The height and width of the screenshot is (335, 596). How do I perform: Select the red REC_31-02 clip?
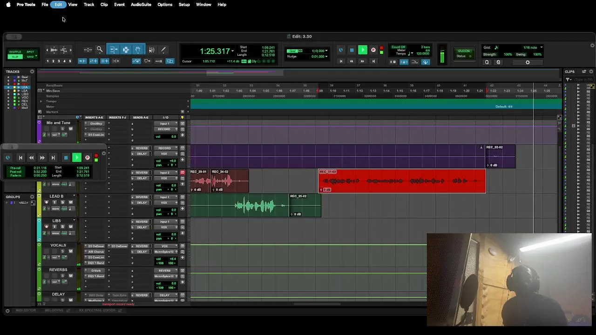click(402, 181)
